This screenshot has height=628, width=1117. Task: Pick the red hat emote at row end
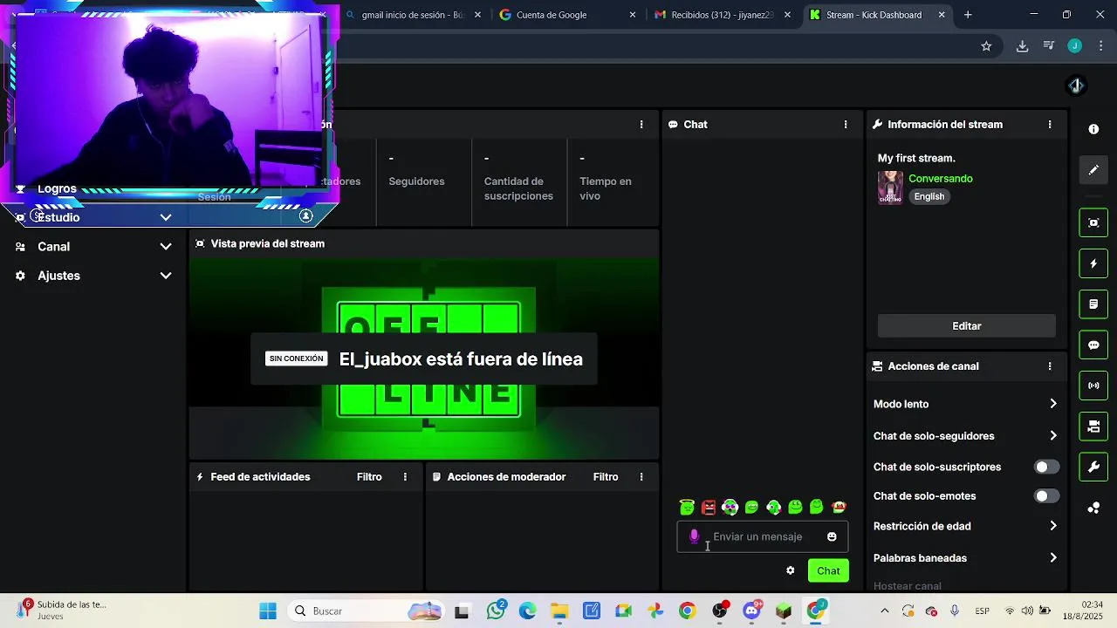pyautogui.click(x=839, y=507)
